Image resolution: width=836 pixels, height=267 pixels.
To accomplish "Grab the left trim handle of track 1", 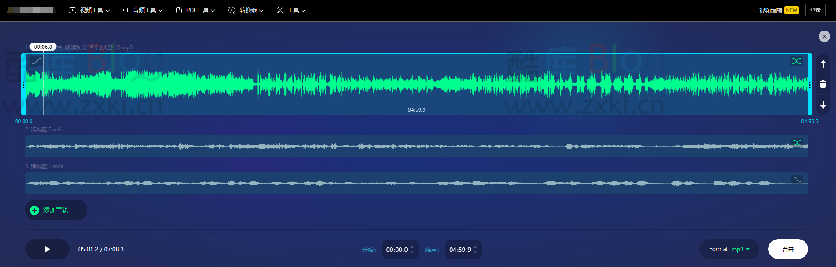I will [x=24, y=84].
